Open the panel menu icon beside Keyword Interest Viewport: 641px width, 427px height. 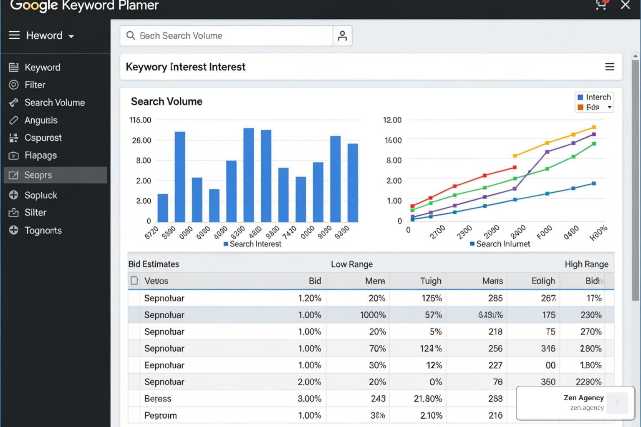click(610, 67)
